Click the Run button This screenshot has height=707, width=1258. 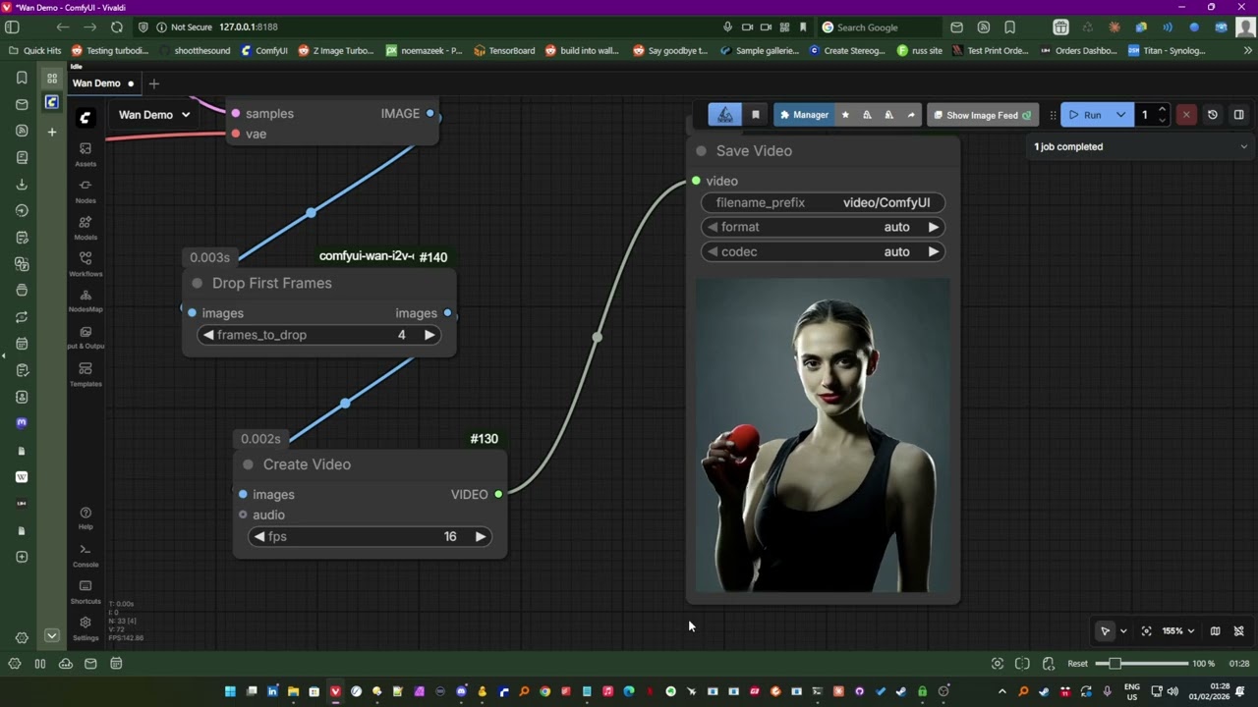click(1085, 115)
